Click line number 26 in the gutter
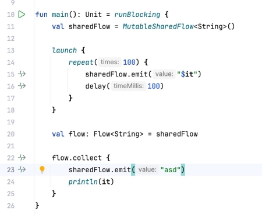This screenshot has width=262, height=216. coord(11,205)
